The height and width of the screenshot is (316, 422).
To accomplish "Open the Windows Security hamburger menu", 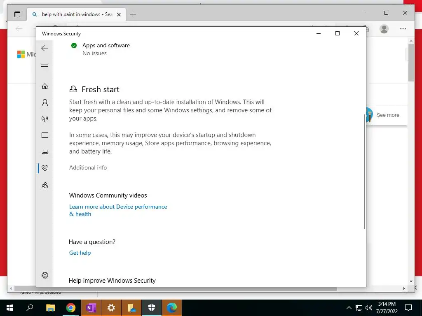I will point(45,66).
